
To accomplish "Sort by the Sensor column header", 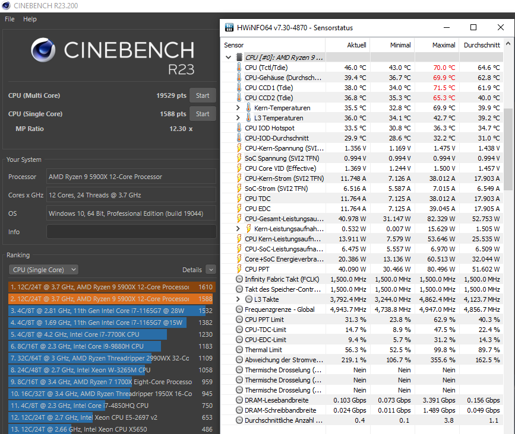I will [273, 45].
